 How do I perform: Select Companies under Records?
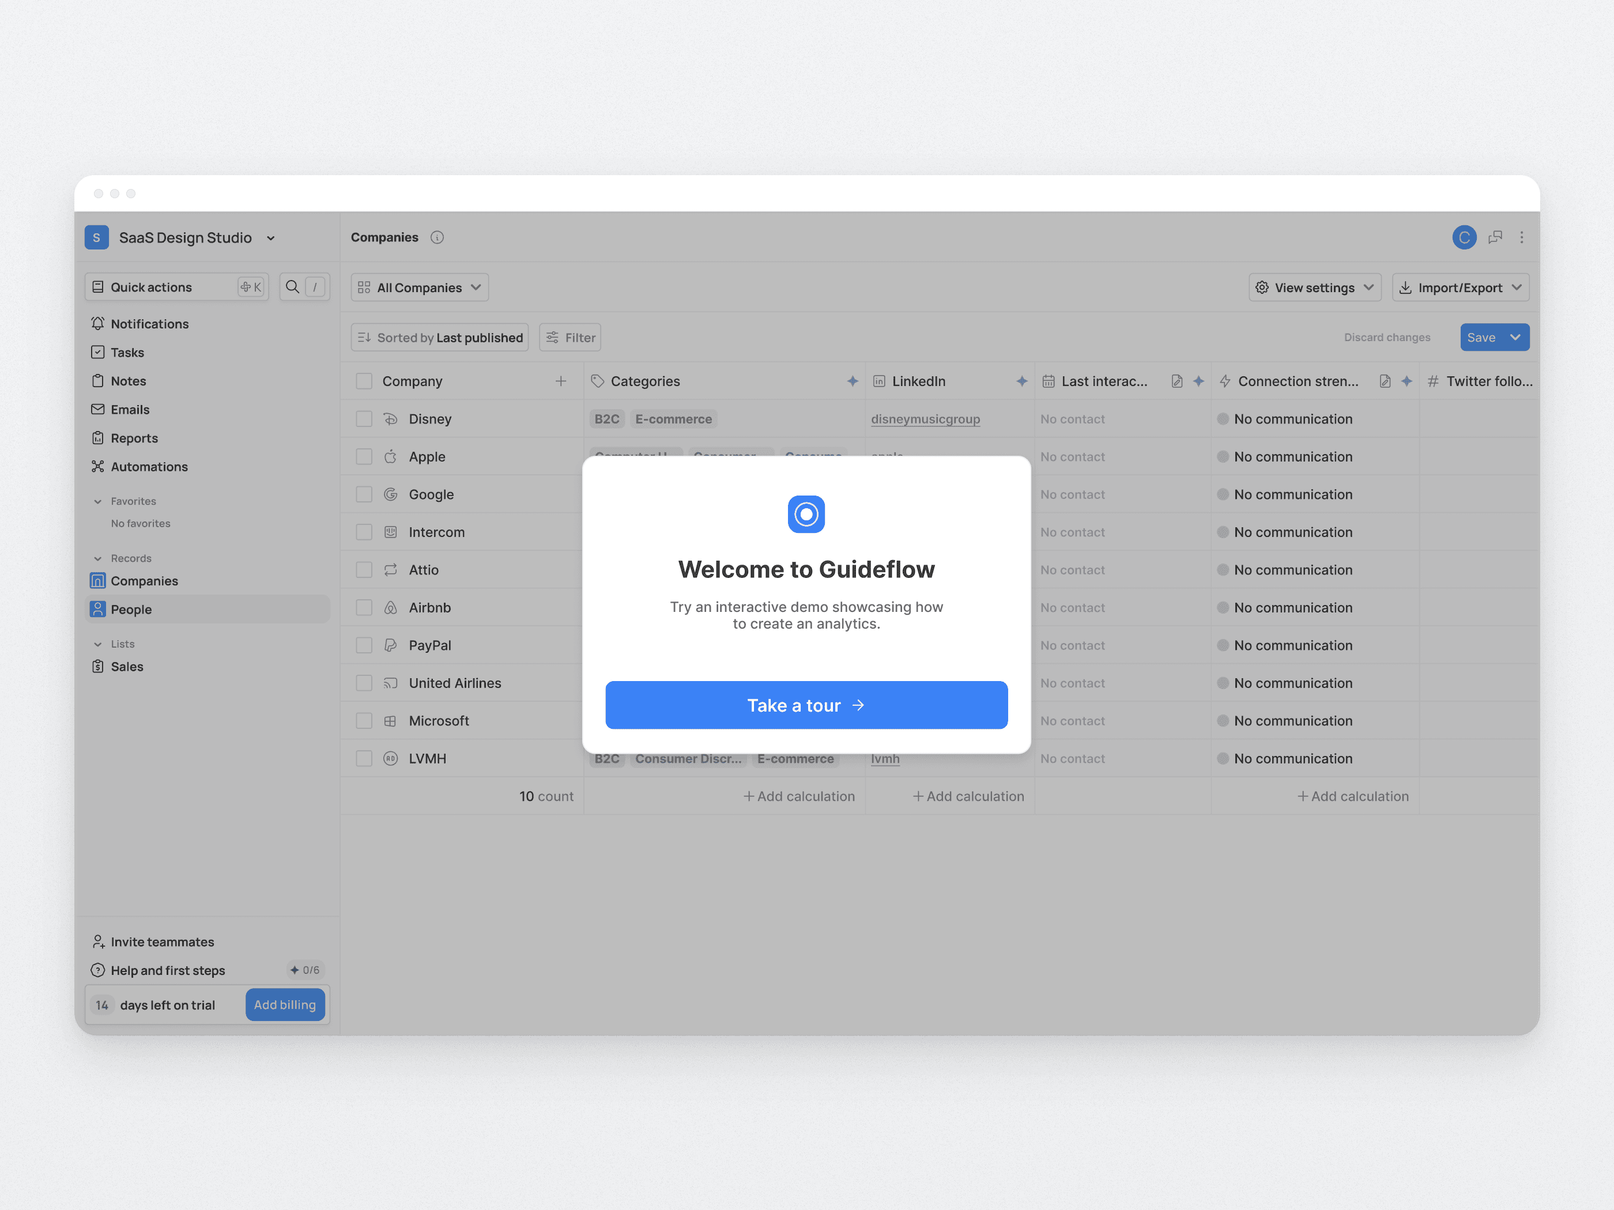[207, 581]
